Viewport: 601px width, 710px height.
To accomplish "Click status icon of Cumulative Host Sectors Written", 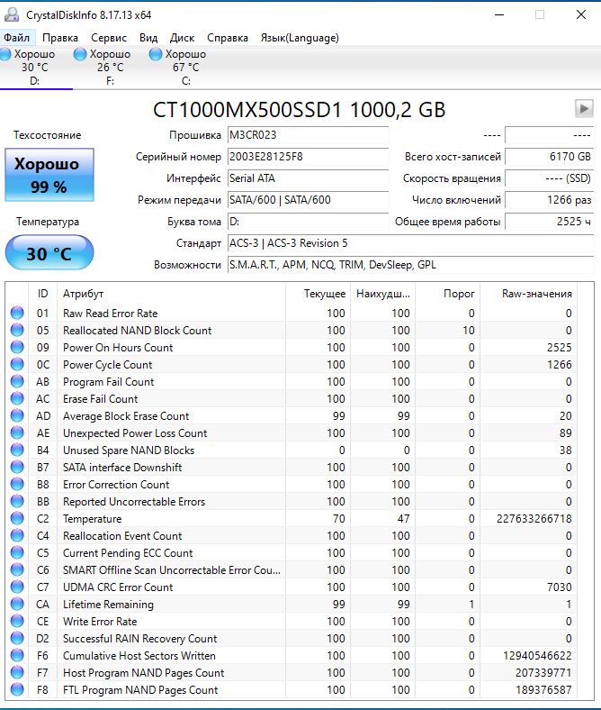I will pos(17,655).
